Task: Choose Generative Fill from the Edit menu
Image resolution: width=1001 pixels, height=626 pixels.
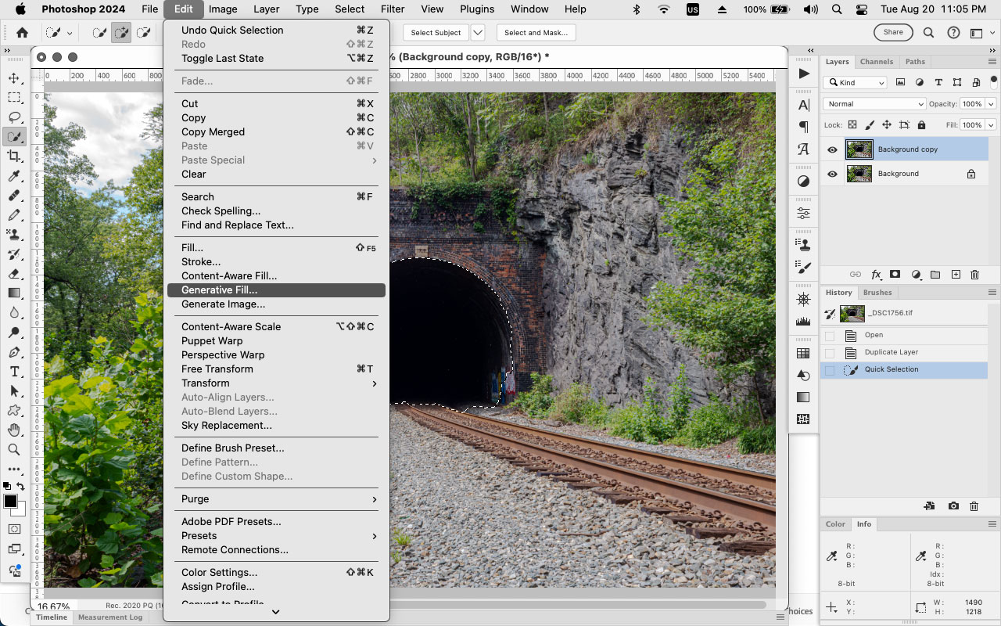Action: [x=220, y=290]
